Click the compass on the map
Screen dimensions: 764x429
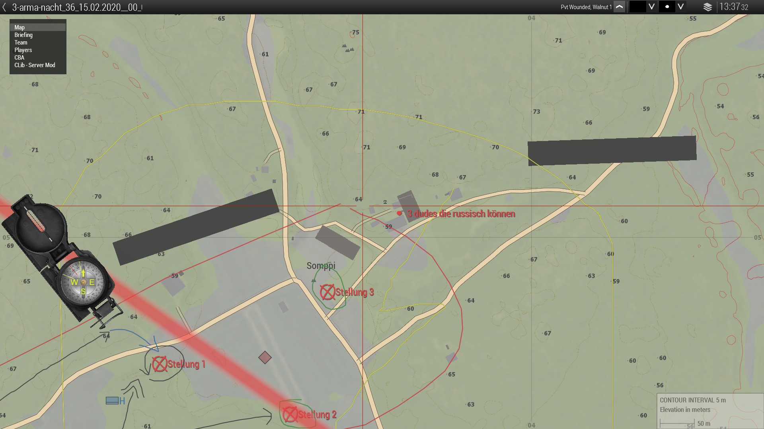83,282
